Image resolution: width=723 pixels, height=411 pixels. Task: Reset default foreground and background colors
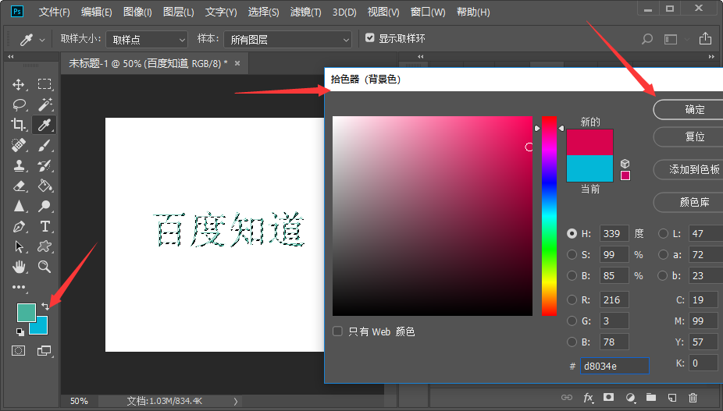click(20, 331)
